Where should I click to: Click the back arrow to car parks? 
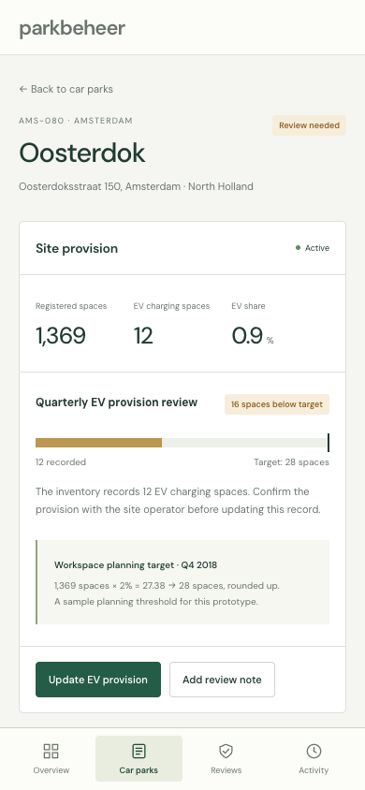click(22, 89)
